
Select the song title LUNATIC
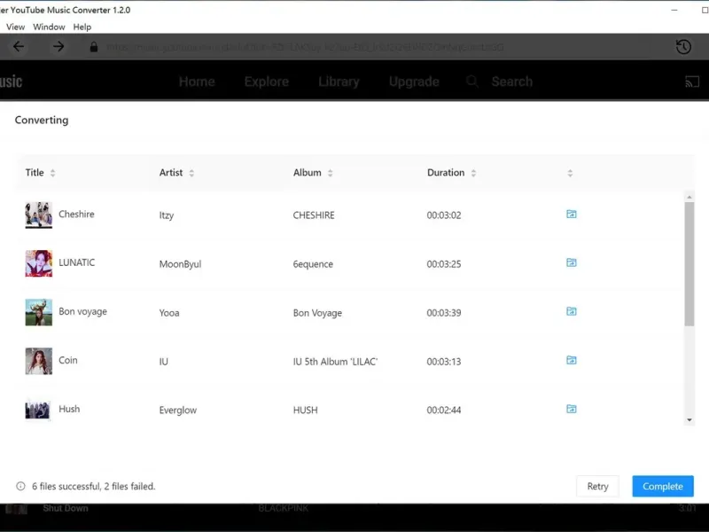point(77,262)
